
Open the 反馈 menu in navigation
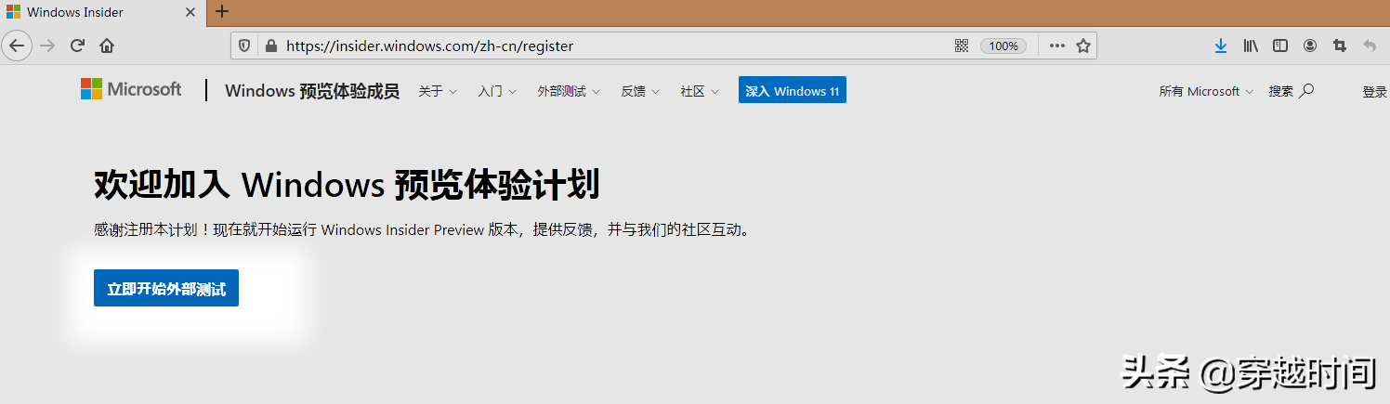(640, 91)
